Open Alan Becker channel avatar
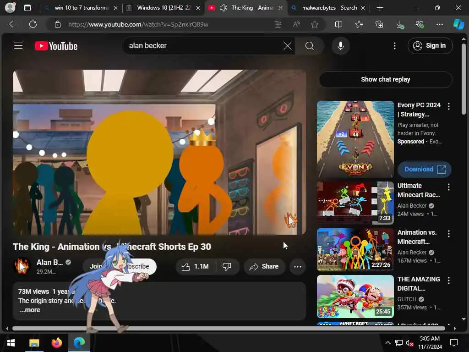Viewport: 469px width, 352px height. 22,266
